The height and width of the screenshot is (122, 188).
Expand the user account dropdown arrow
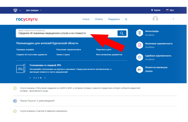click(173, 19)
